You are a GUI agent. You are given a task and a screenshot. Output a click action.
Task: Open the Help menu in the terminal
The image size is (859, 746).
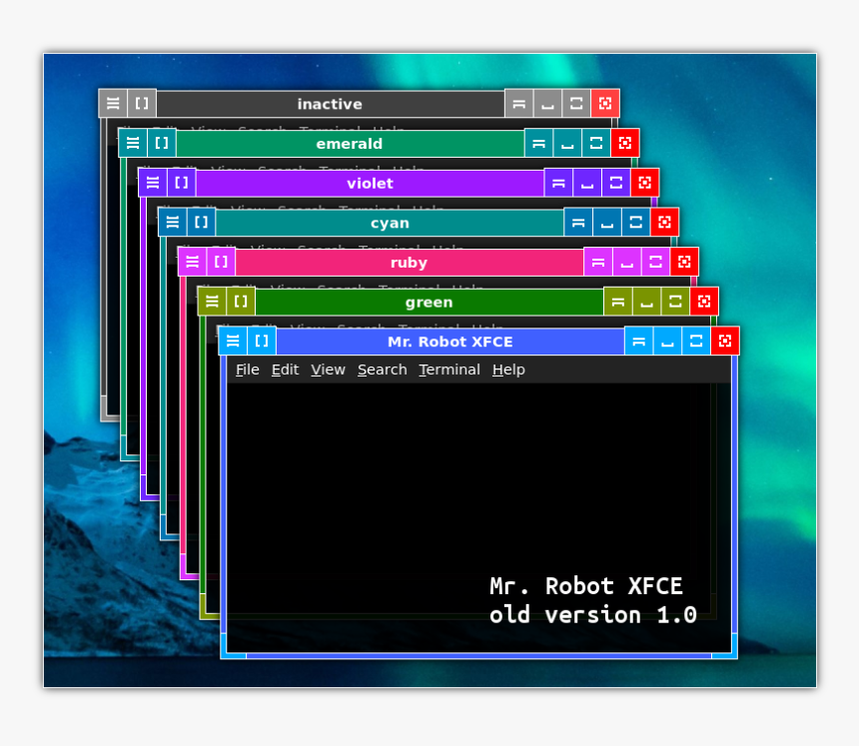tap(508, 370)
